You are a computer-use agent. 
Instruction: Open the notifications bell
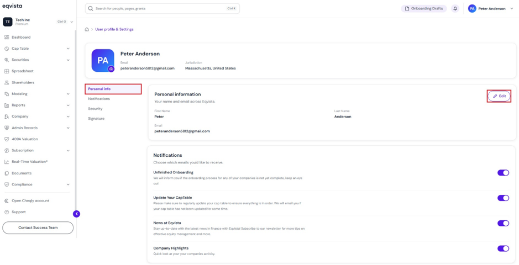click(x=455, y=9)
